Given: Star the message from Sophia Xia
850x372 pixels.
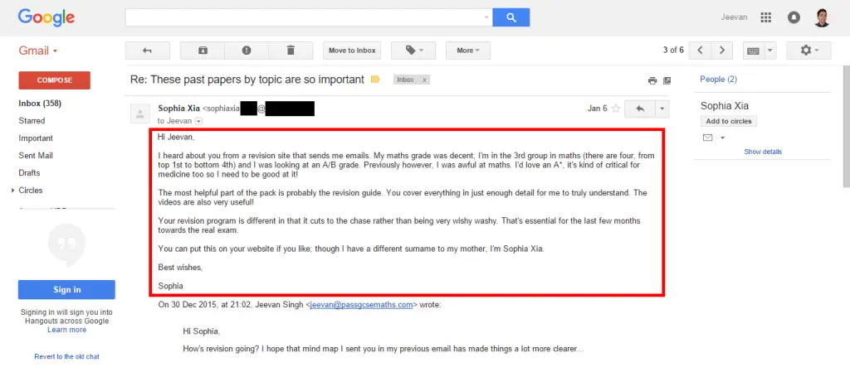Looking at the screenshot, I should (616, 109).
